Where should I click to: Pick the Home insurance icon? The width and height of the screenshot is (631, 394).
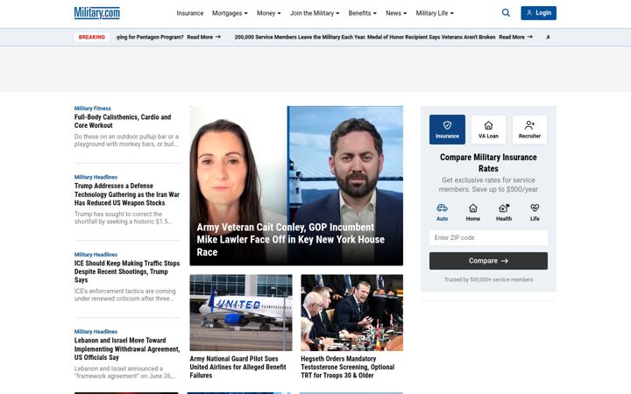473,212
